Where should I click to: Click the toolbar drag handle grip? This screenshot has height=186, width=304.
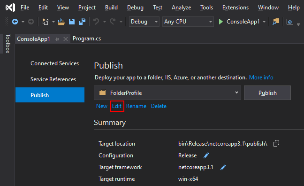7,22
